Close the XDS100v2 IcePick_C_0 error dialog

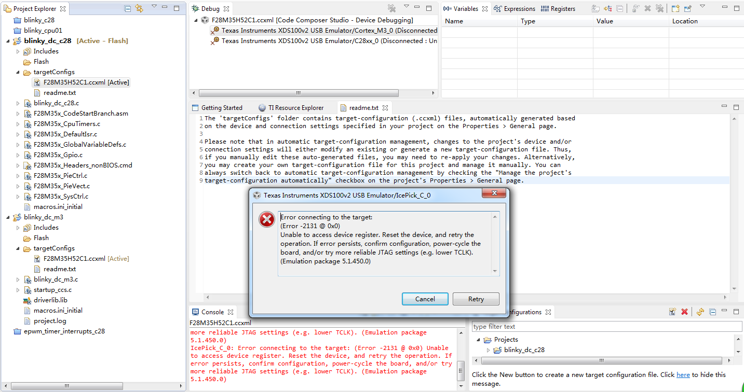point(494,193)
